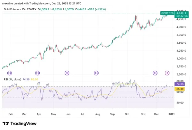Click the Jul label on time axis

82,114
